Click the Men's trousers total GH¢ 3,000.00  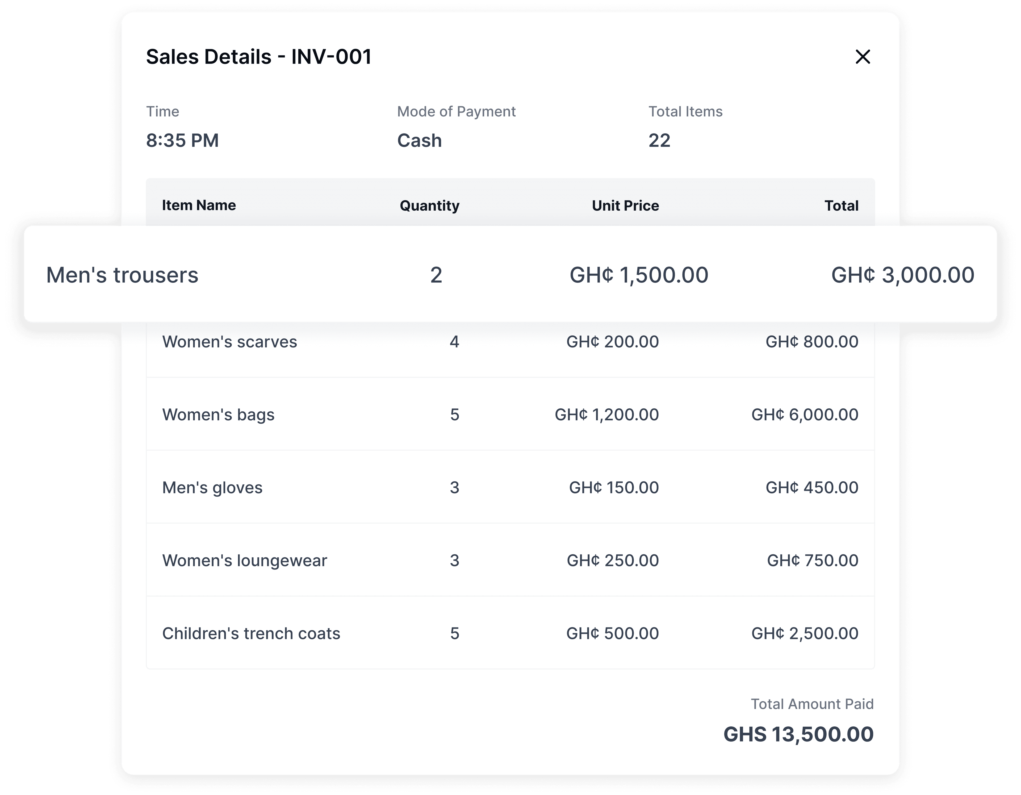(902, 275)
